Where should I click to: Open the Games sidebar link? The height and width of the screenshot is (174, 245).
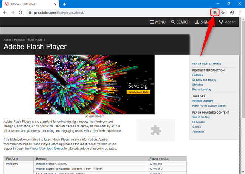click(197, 127)
